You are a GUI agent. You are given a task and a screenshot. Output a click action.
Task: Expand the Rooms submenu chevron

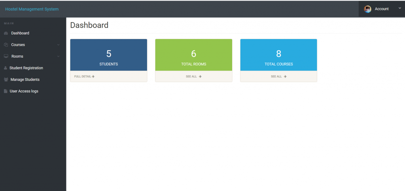pos(58,56)
